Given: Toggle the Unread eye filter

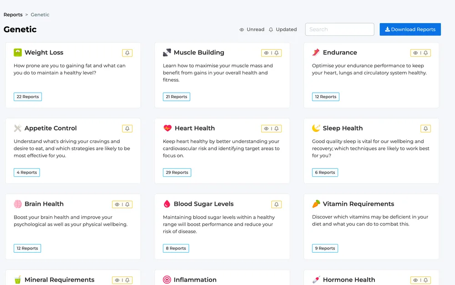Looking at the screenshot, I should click(252, 30).
